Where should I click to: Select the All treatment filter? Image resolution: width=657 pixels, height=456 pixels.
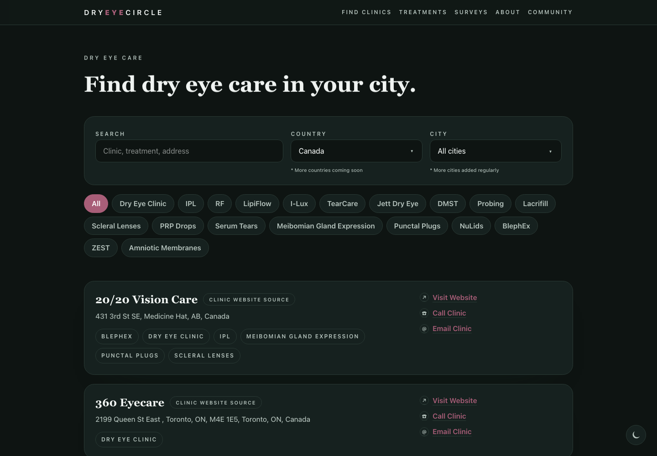point(96,203)
